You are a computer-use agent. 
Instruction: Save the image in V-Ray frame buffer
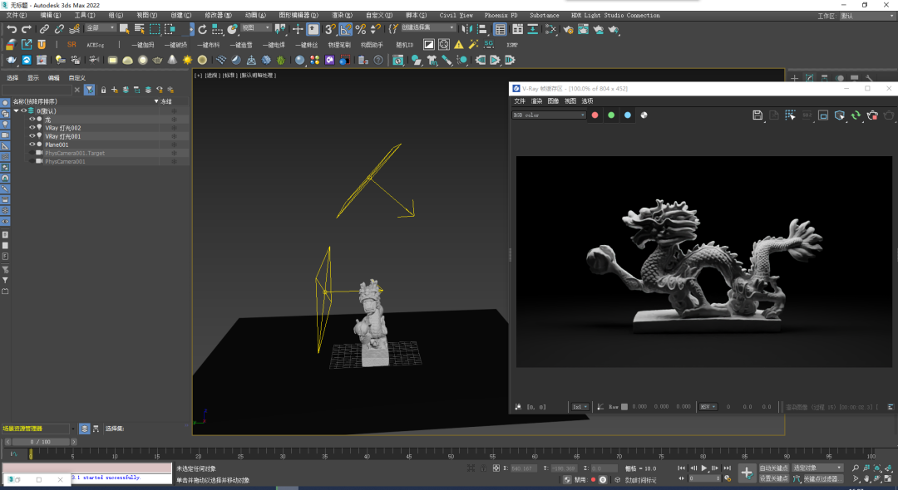(757, 115)
